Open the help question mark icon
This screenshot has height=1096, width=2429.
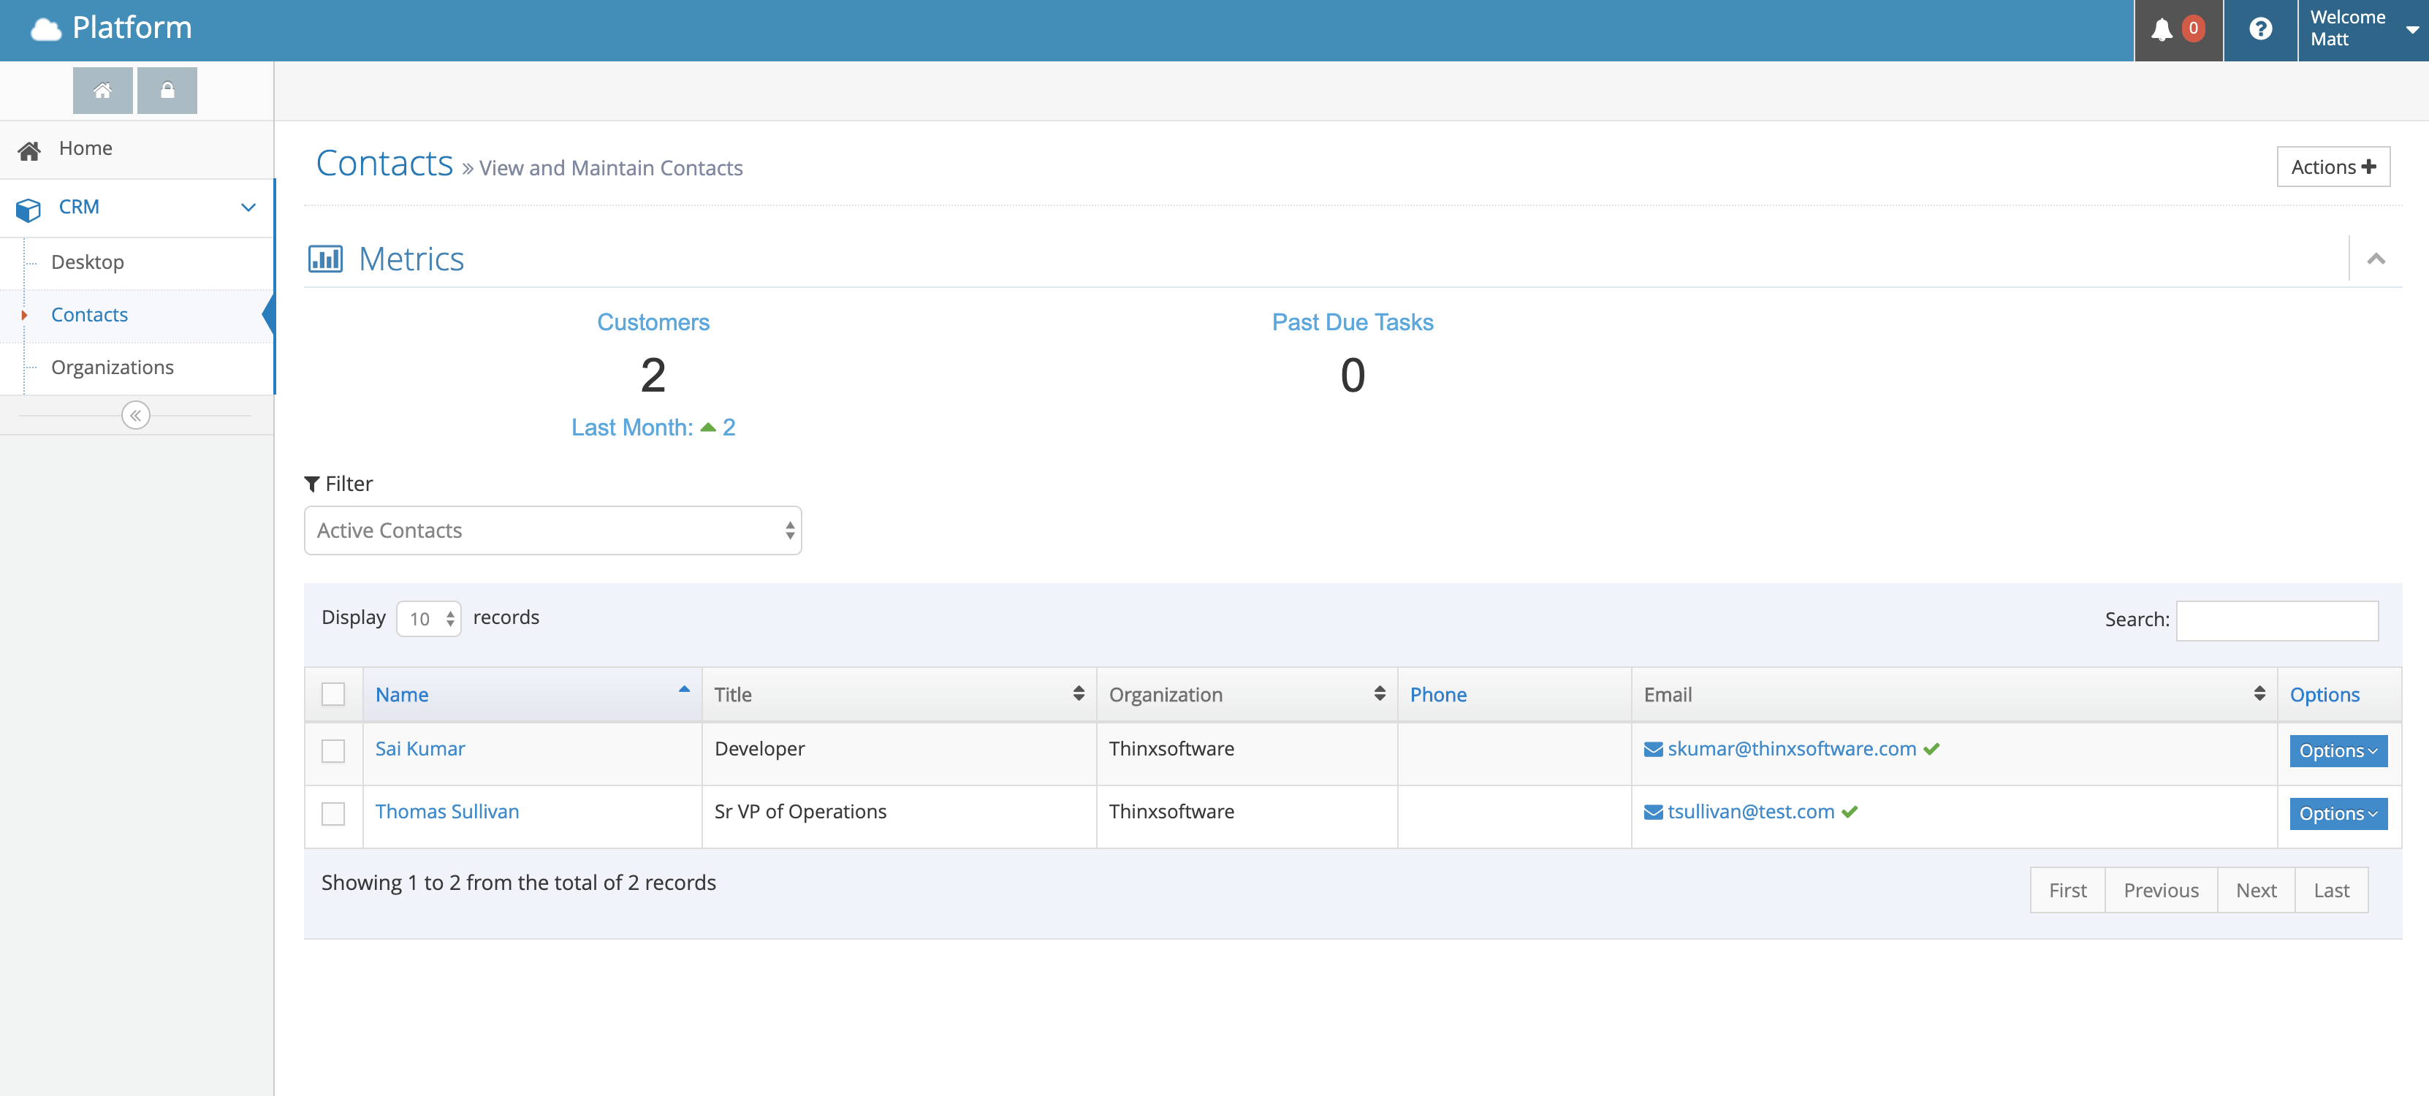pos(2259,29)
